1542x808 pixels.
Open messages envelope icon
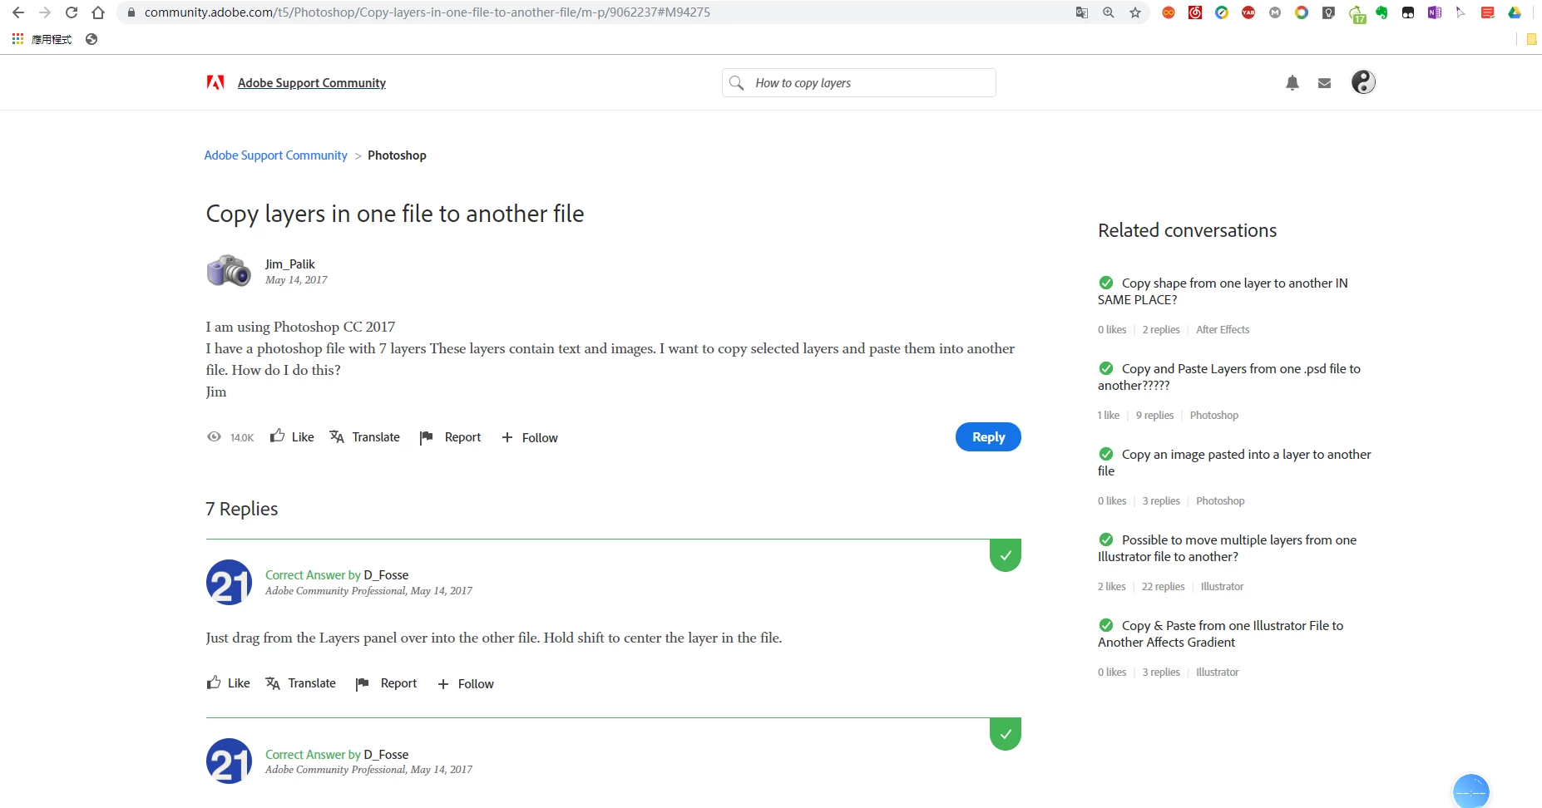point(1325,83)
